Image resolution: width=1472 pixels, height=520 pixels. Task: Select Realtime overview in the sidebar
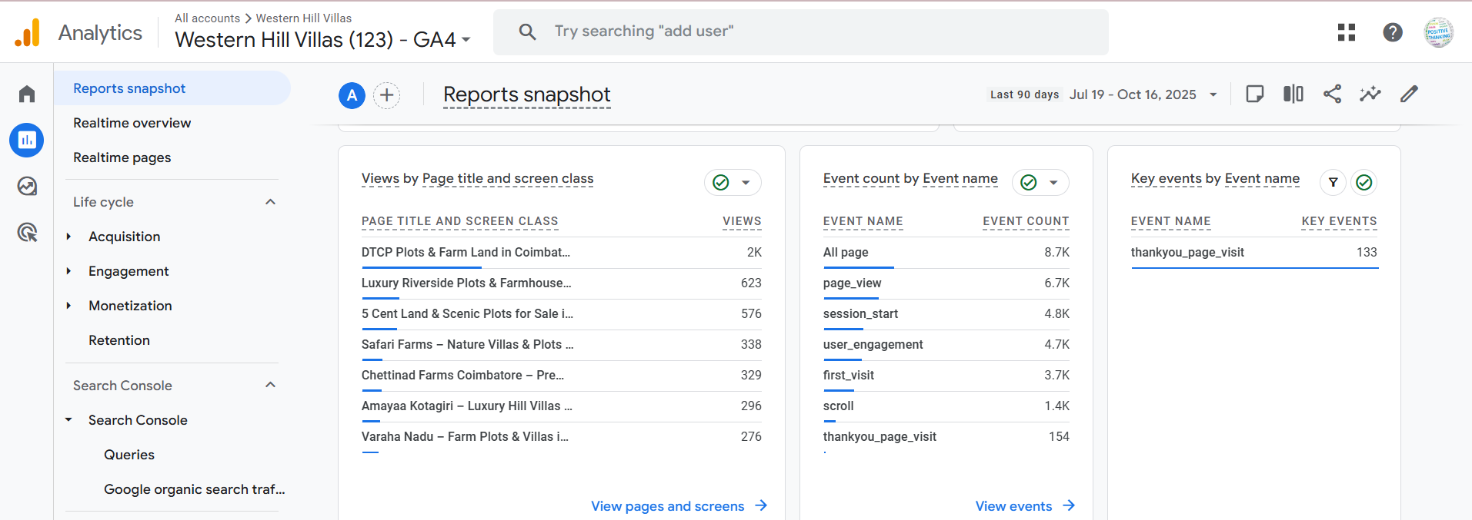[x=132, y=123]
